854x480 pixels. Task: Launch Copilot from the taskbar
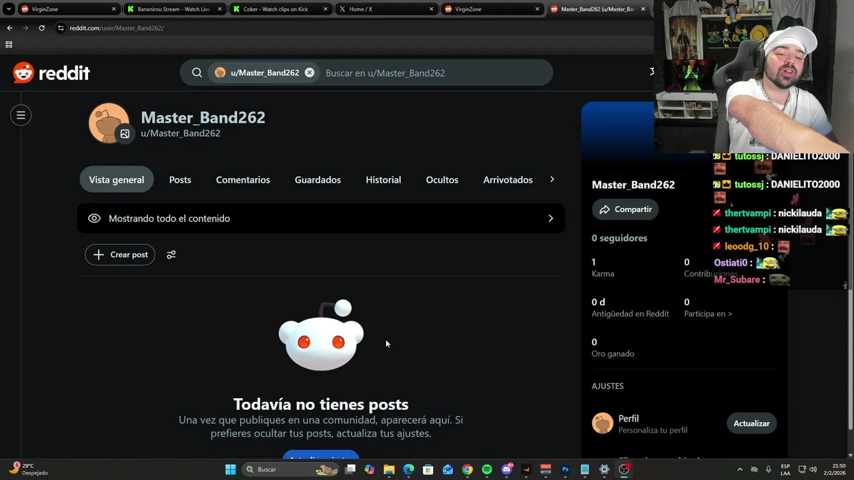tap(370, 469)
